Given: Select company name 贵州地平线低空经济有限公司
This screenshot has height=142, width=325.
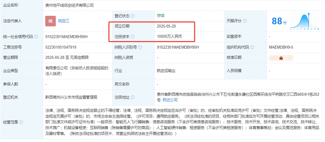Looking at the screenshot, I should pos(70,5).
